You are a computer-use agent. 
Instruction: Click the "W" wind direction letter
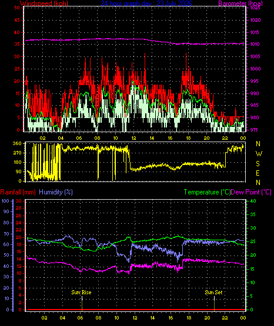click(259, 154)
